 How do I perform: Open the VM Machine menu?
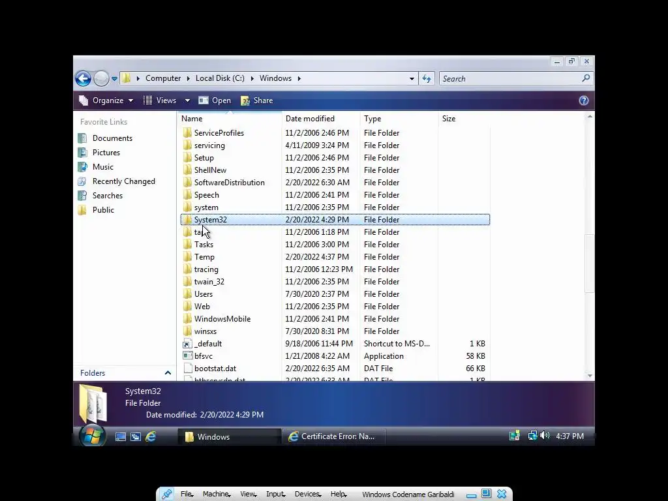point(217,494)
